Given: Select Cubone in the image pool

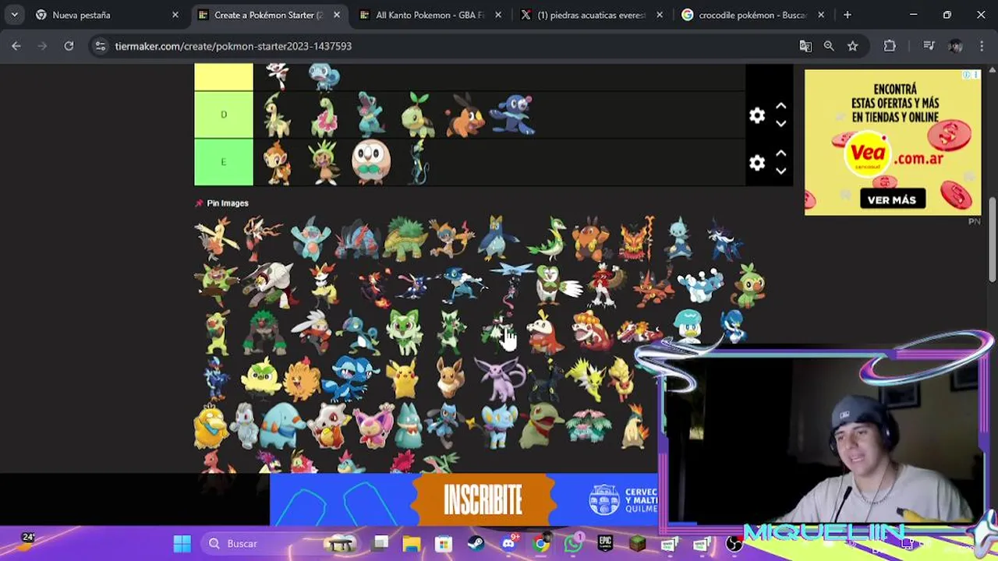Looking at the screenshot, I should [327, 427].
